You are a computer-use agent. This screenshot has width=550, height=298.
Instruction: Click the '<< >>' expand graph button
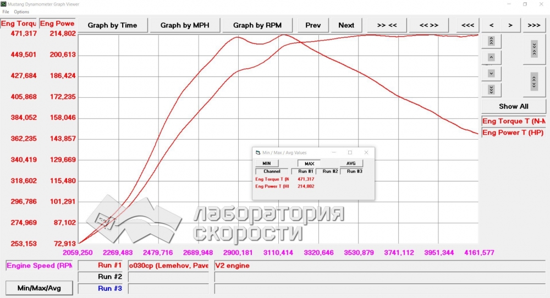coord(428,25)
